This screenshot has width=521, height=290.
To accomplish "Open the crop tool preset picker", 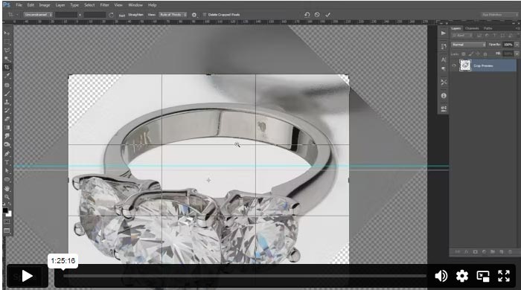I will (x=13, y=15).
